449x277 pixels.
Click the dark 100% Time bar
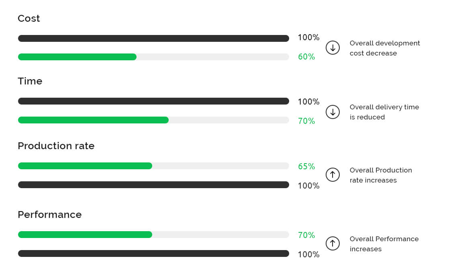click(153, 101)
